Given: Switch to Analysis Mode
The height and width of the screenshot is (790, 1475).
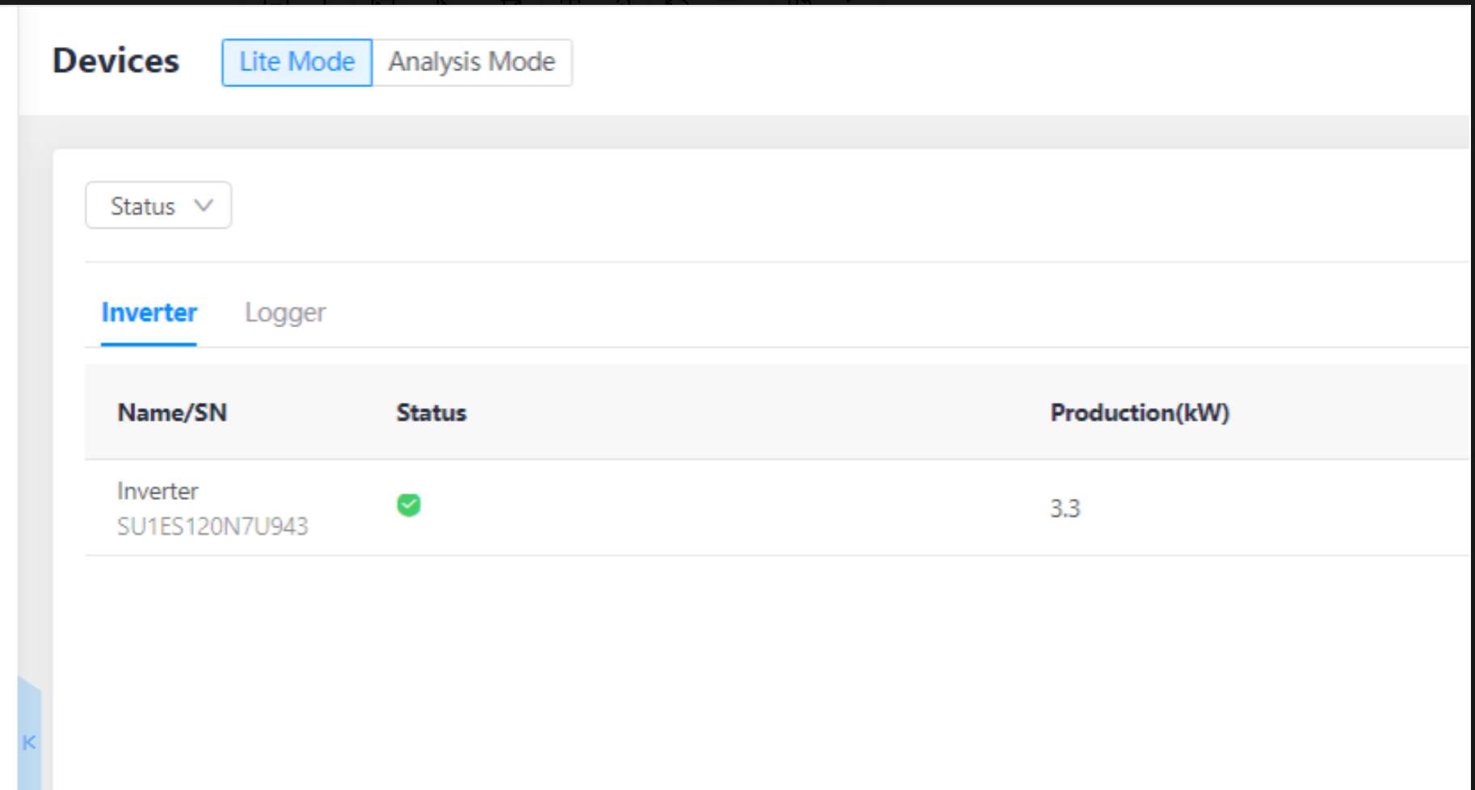Looking at the screenshot, I should tap(472, 62).
